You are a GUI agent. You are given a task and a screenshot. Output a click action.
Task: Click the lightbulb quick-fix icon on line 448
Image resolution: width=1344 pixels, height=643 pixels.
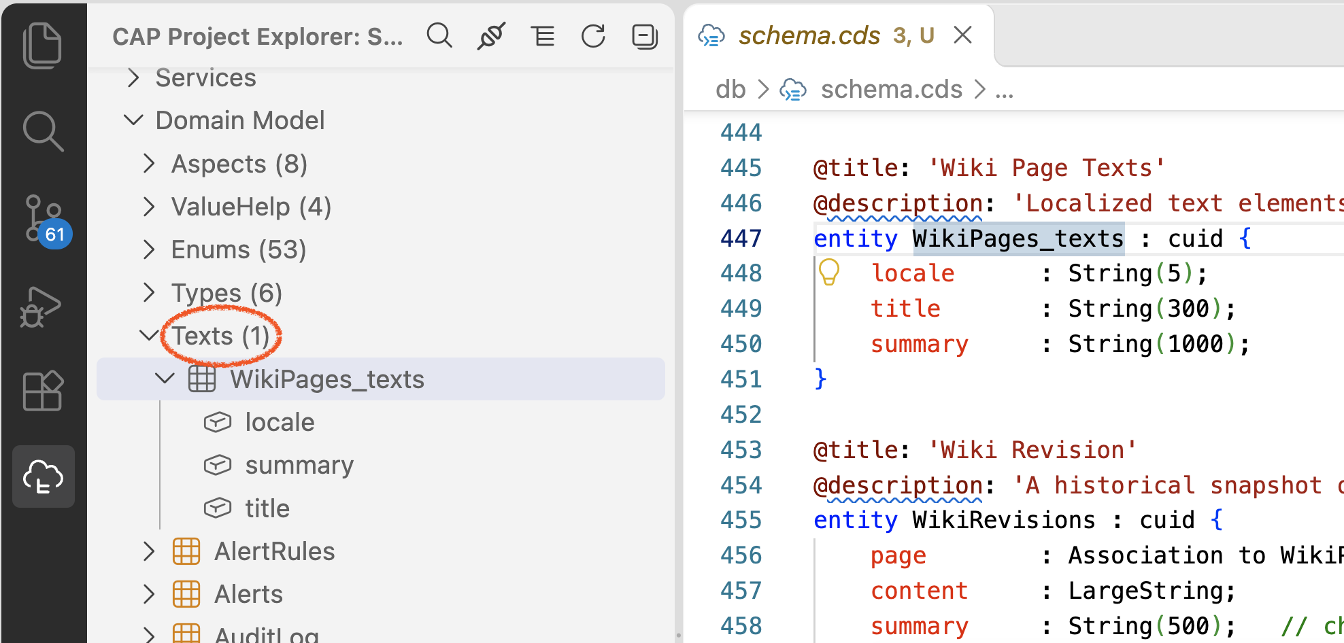[829, 272]
